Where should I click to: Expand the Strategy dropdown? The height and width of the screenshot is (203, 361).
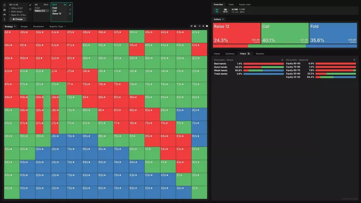pyautogui.click(x=10, y=26)
